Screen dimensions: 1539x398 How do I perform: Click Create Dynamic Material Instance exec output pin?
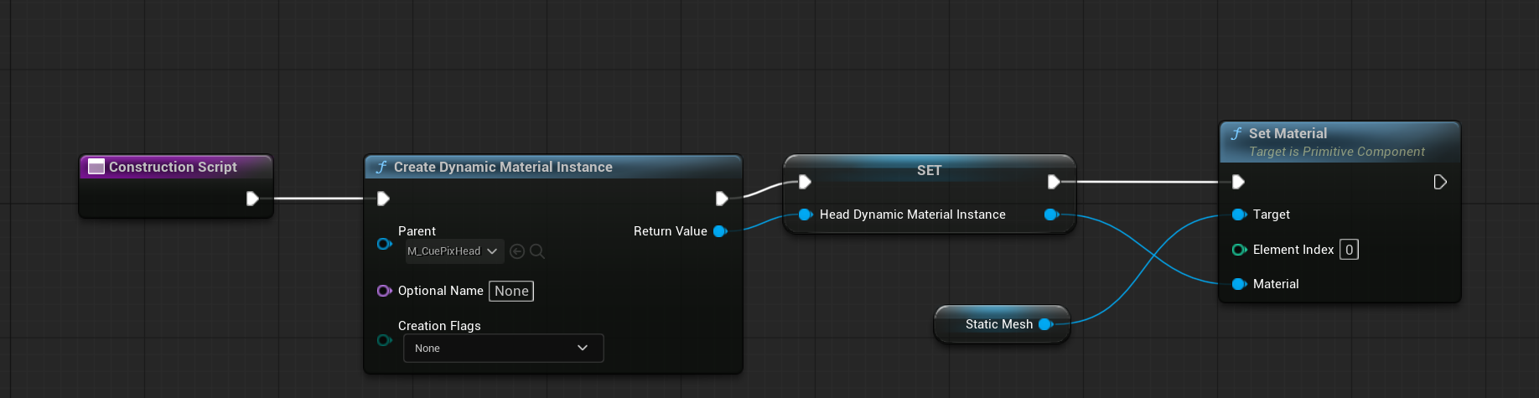[722, 199]
